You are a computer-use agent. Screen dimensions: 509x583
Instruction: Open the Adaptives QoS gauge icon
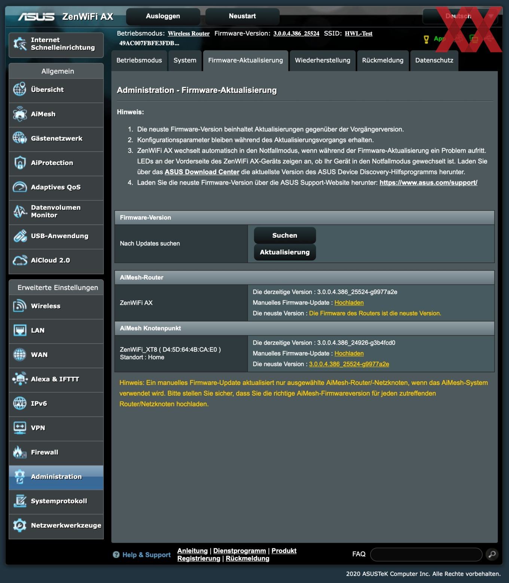(x=20, y=187)
